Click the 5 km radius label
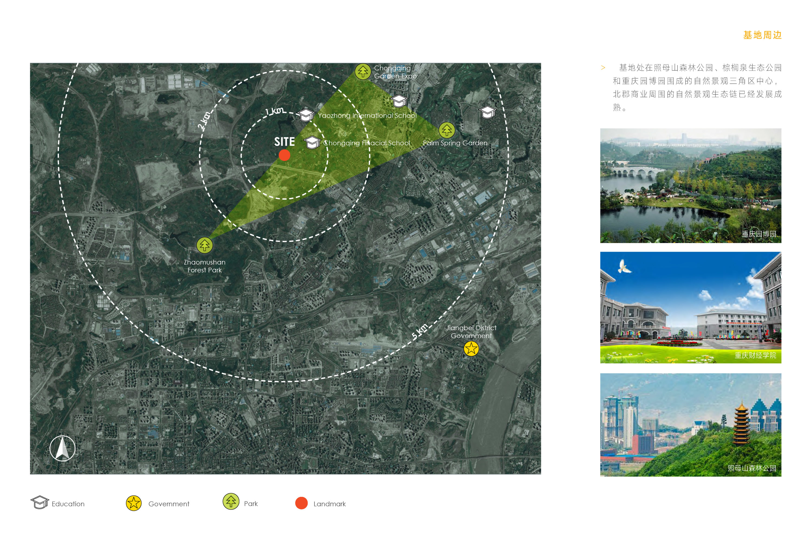The width and height of the screenshot is (812, 541). [420, 331]
